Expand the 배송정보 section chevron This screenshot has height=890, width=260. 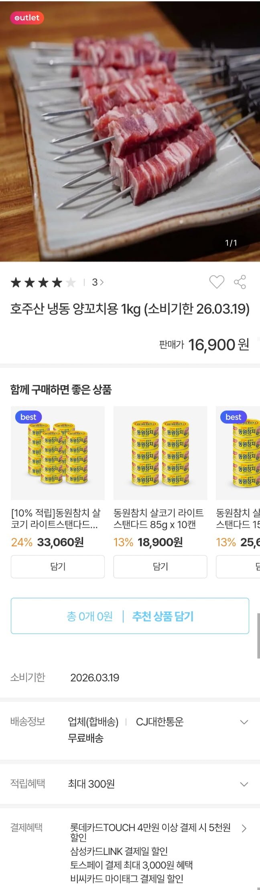click(244, 722)
